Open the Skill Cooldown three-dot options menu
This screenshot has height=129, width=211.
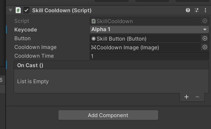tap(205, 10)
